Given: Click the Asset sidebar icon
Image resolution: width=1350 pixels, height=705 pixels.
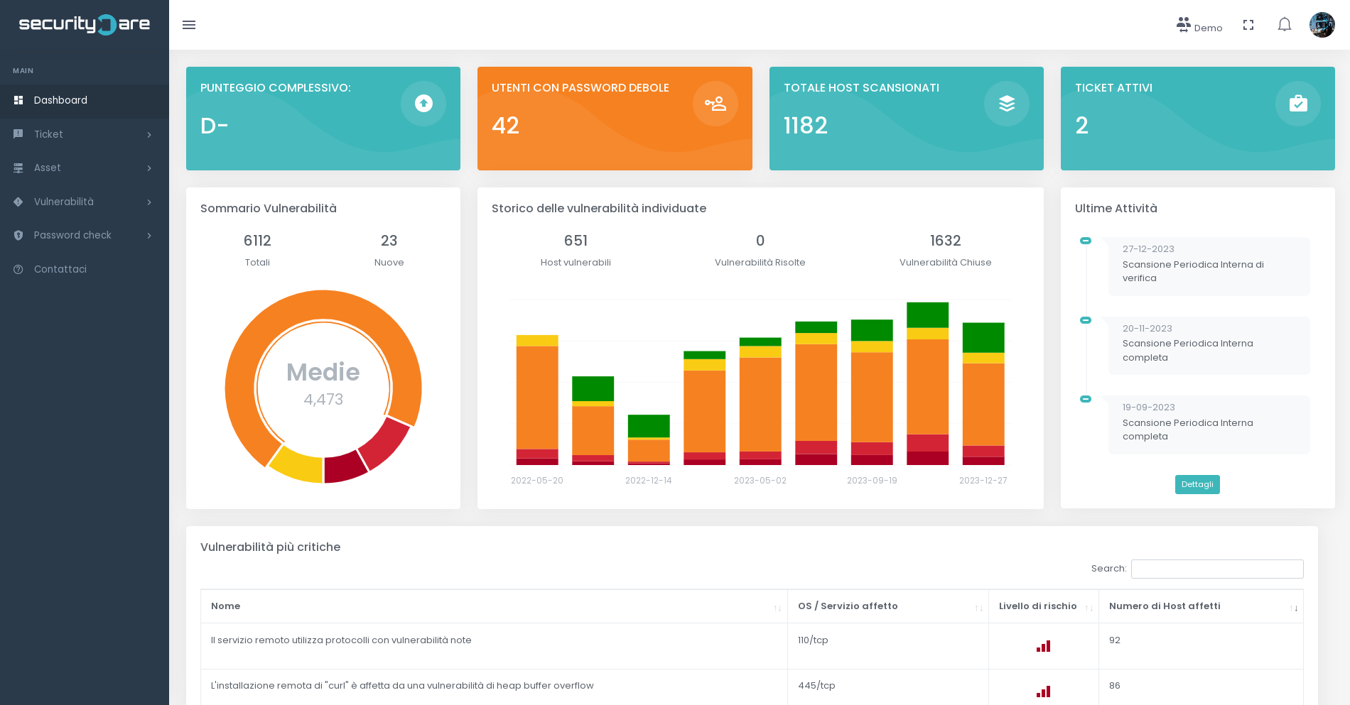Looking at the screenshot, I should [18, 168].
